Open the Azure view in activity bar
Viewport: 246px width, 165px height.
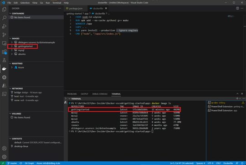tap(4, 86)
